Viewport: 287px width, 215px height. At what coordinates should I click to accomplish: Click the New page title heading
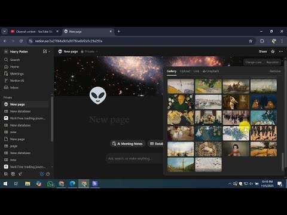(x=109, y=119)
